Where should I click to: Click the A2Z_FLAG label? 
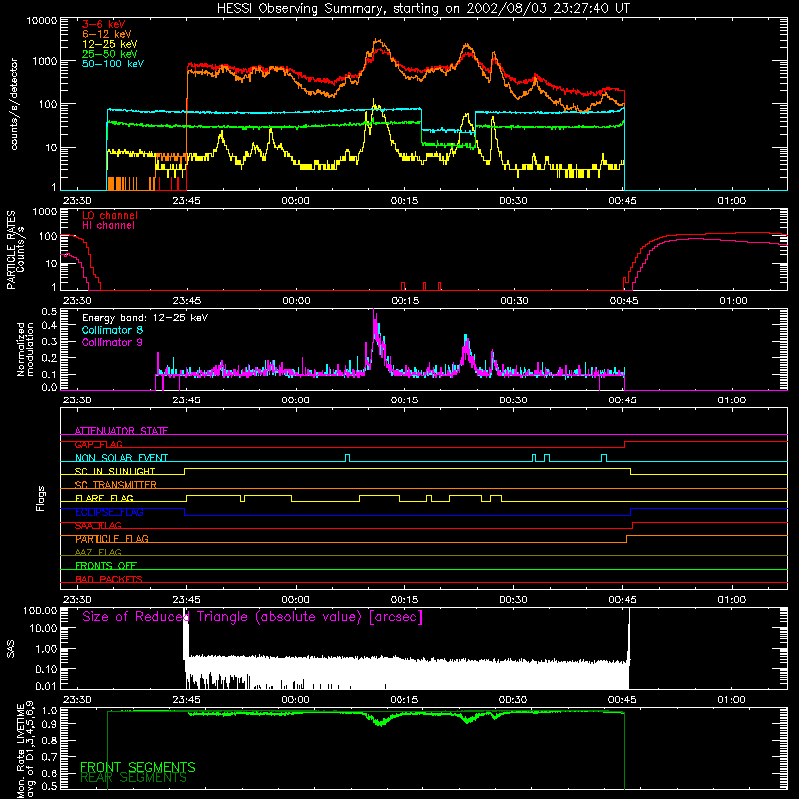coord(98,552)
